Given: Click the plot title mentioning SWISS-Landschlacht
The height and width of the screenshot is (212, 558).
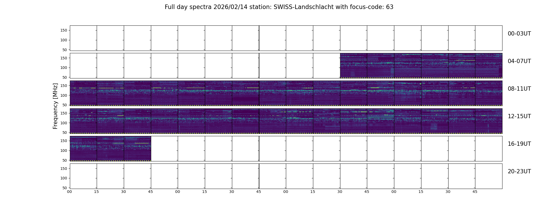Looking at the screenshot, I should (279, 7).
